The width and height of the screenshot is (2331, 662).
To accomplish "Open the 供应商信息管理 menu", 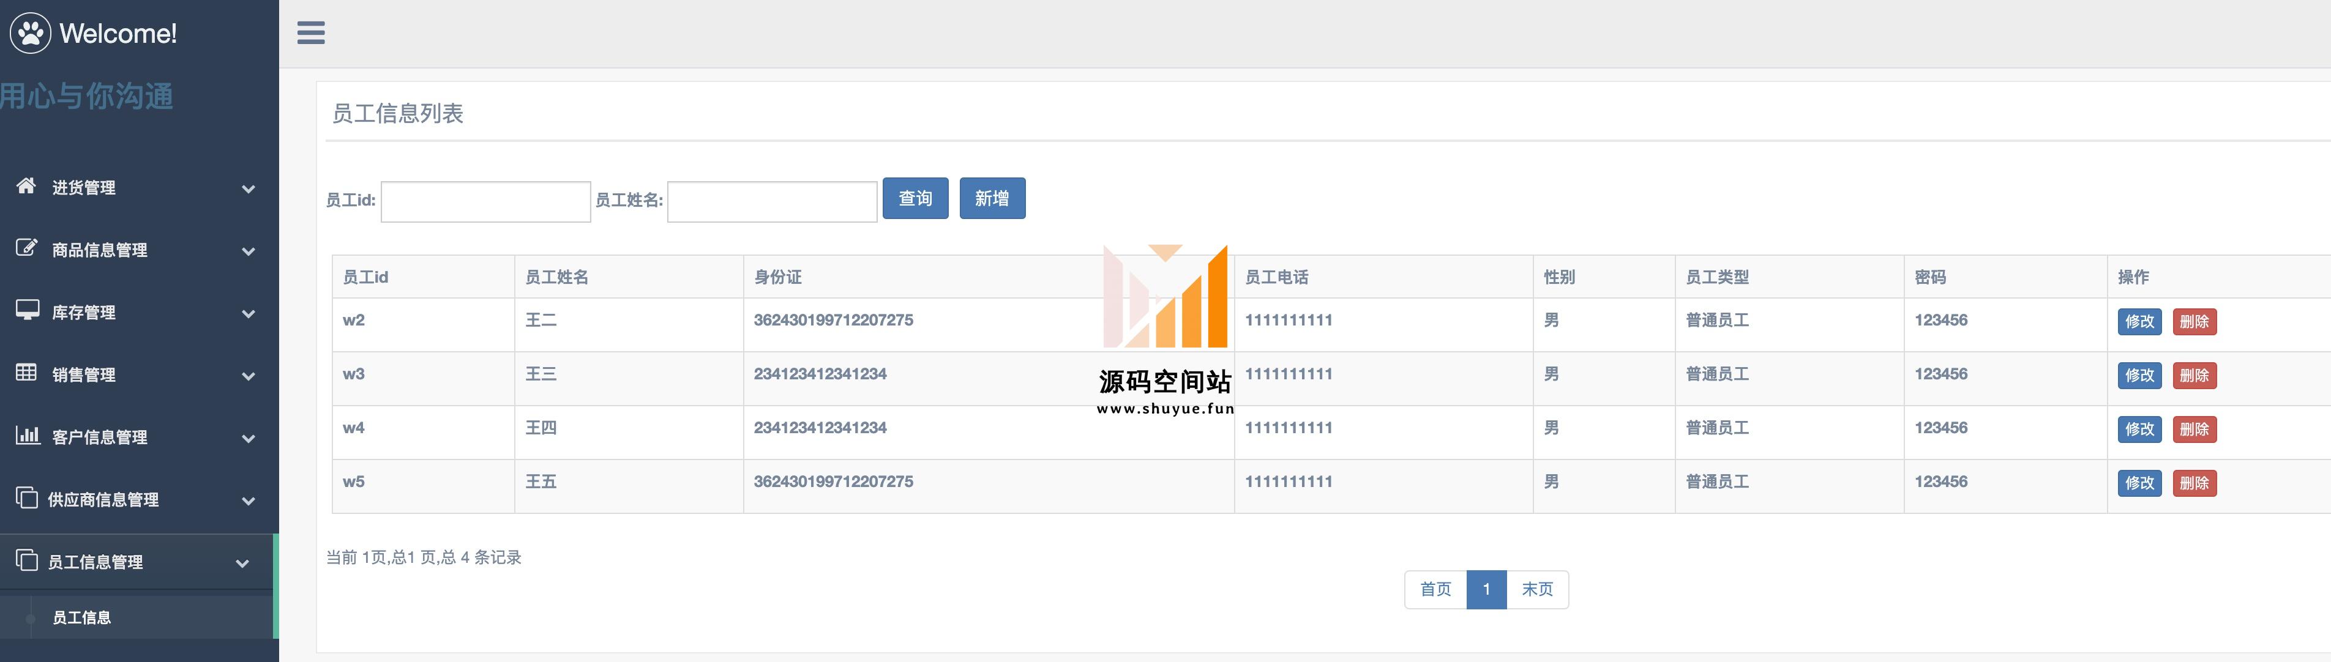I will coord(140,500).
